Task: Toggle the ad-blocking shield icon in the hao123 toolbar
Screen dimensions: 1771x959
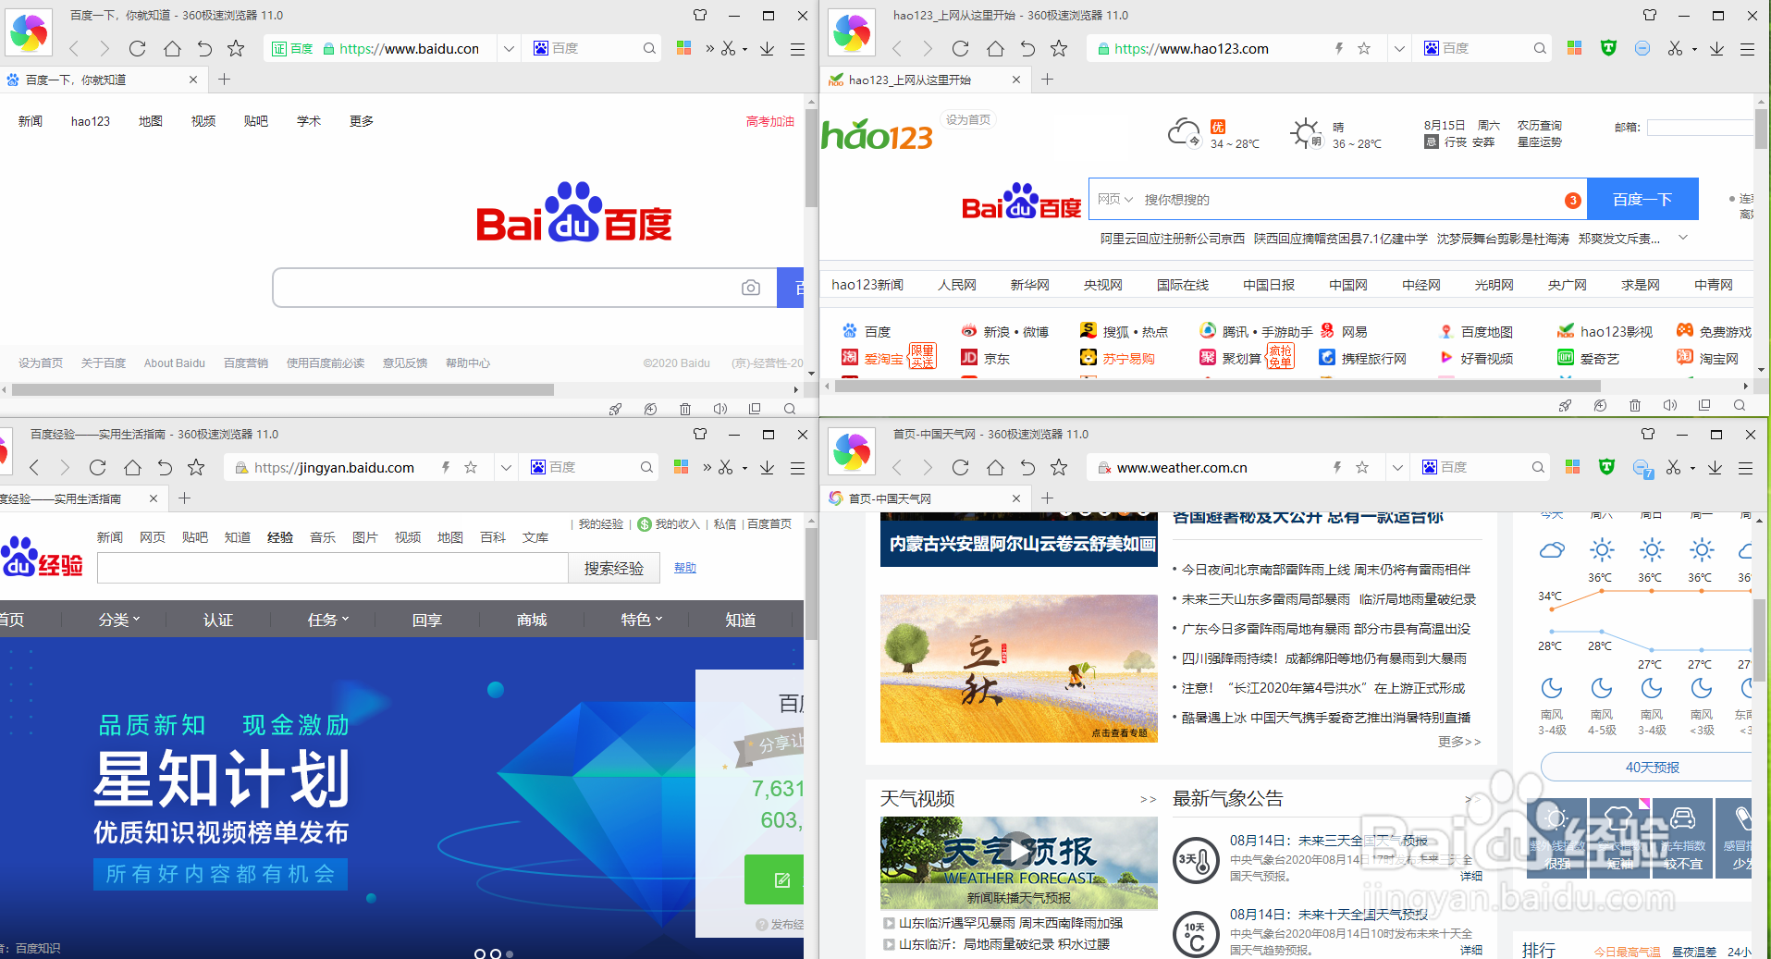Action: tap(1607, 48)
